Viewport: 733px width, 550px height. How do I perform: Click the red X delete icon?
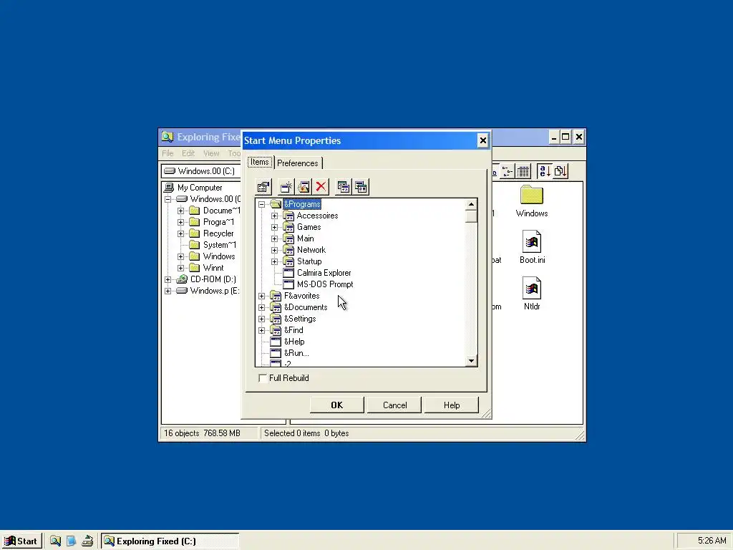tap(321, 187)
